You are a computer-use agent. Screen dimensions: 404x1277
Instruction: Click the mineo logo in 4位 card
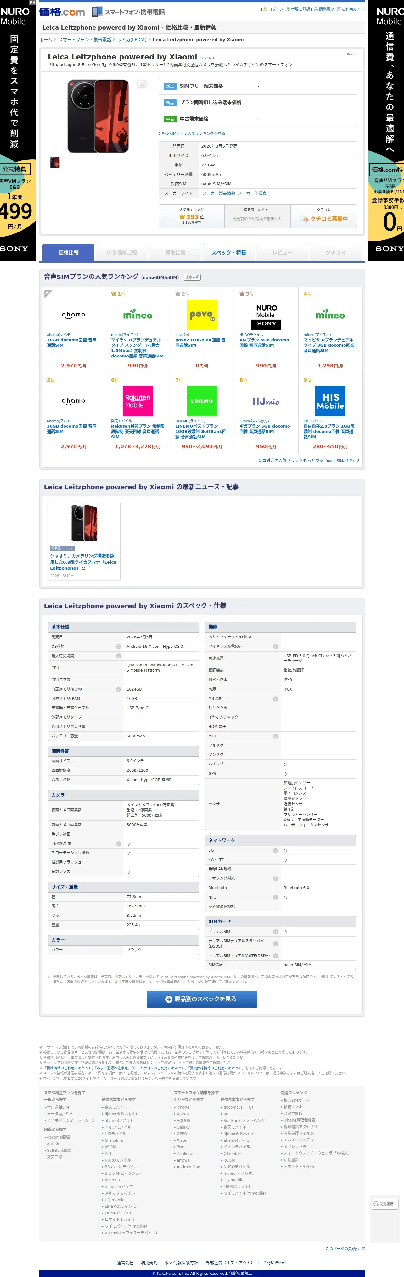(330, 315)
